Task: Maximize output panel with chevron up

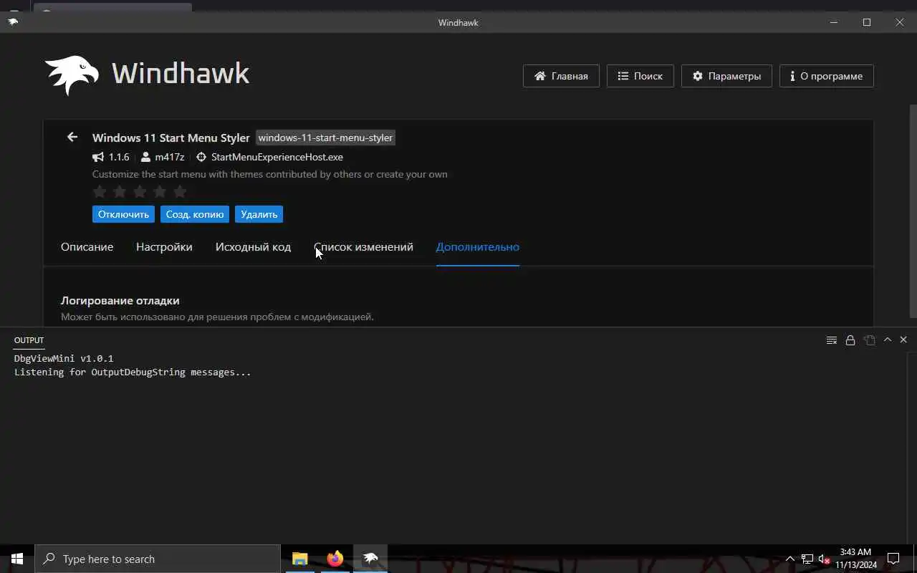Action: 888,340
